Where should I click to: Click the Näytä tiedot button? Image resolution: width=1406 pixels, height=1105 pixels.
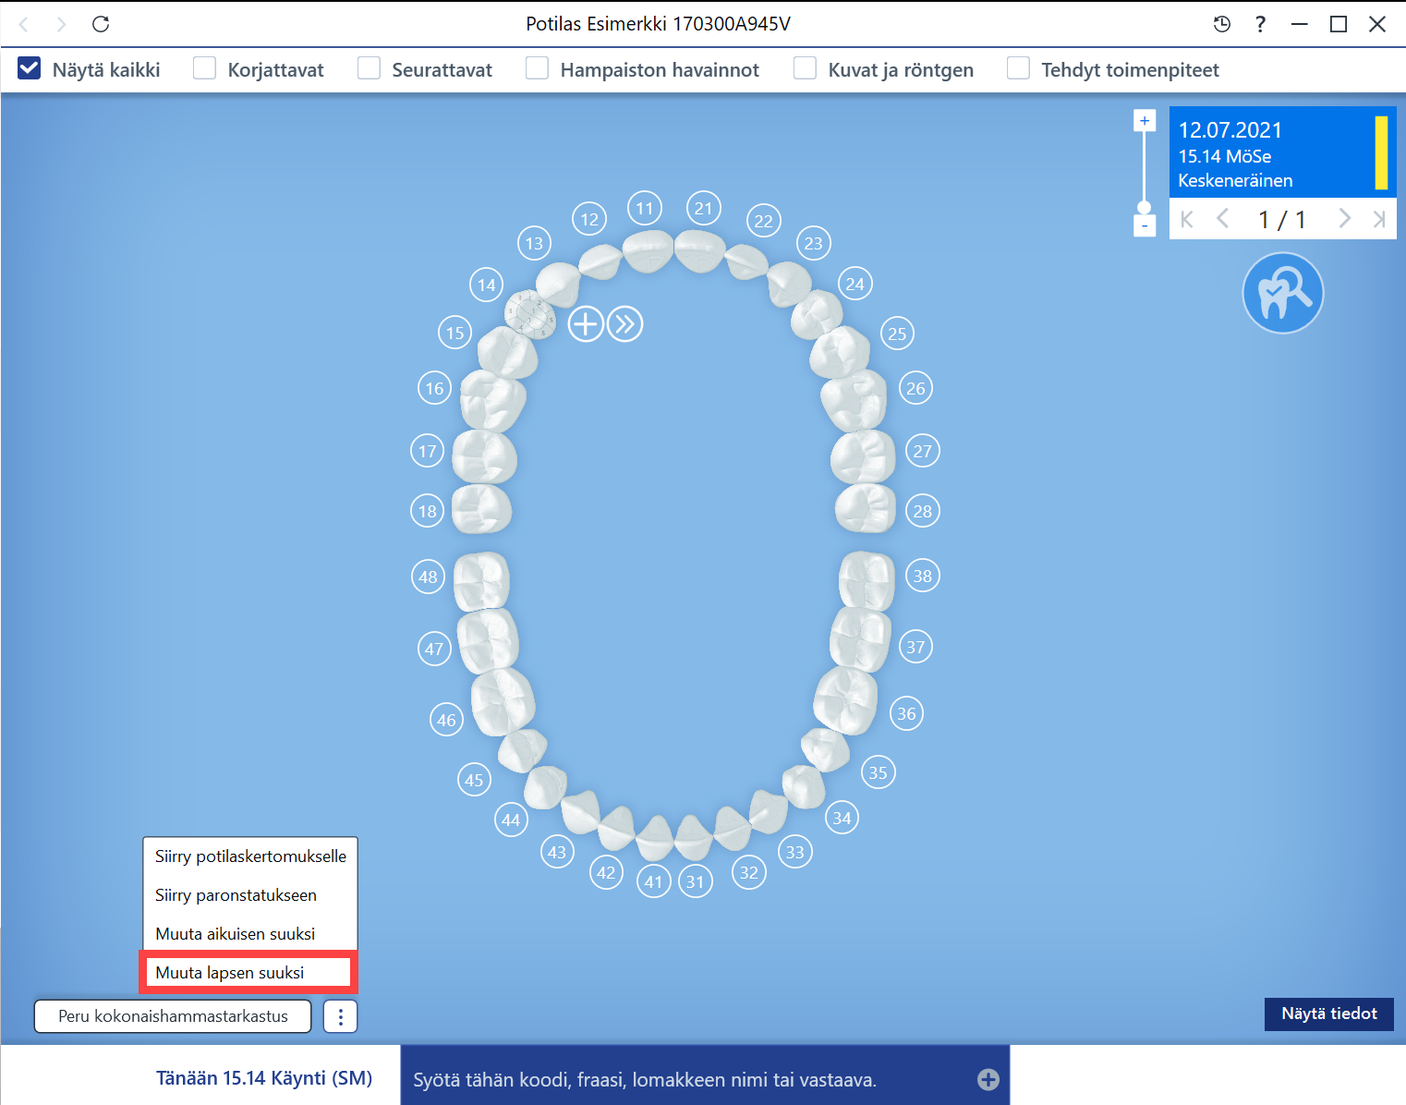1329,1014
